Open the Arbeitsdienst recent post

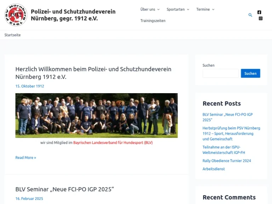tap(214, 169)
